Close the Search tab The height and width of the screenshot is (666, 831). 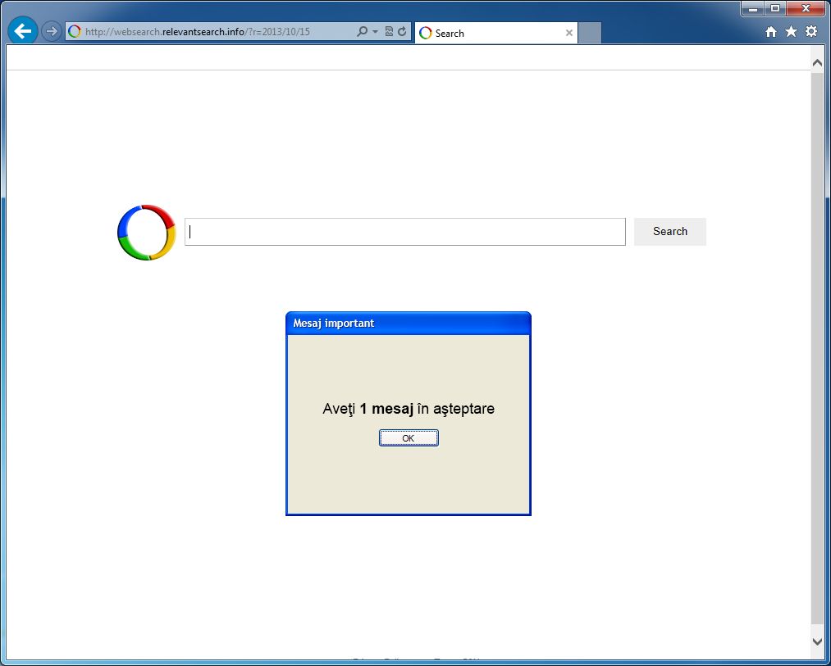tap(569, 33)
